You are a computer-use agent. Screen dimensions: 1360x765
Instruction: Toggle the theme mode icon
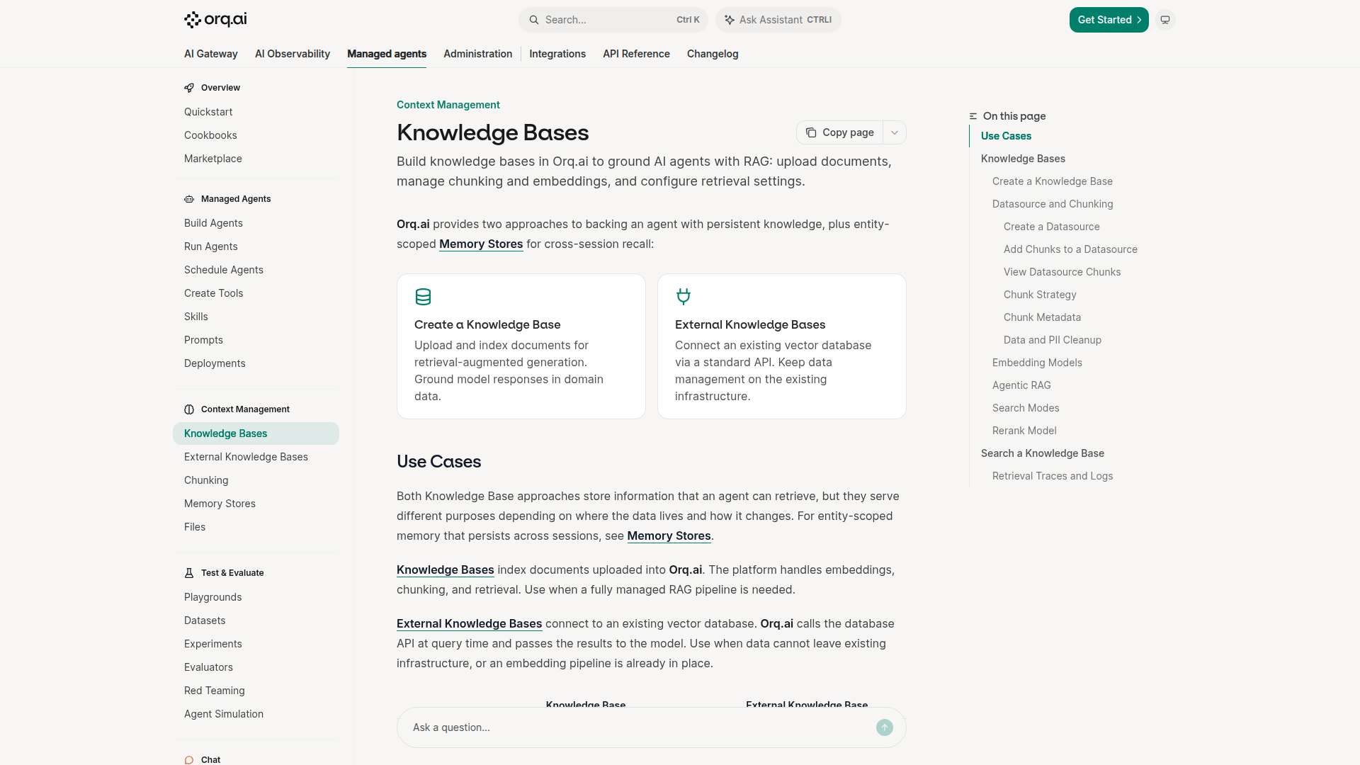pos(1165,20)
